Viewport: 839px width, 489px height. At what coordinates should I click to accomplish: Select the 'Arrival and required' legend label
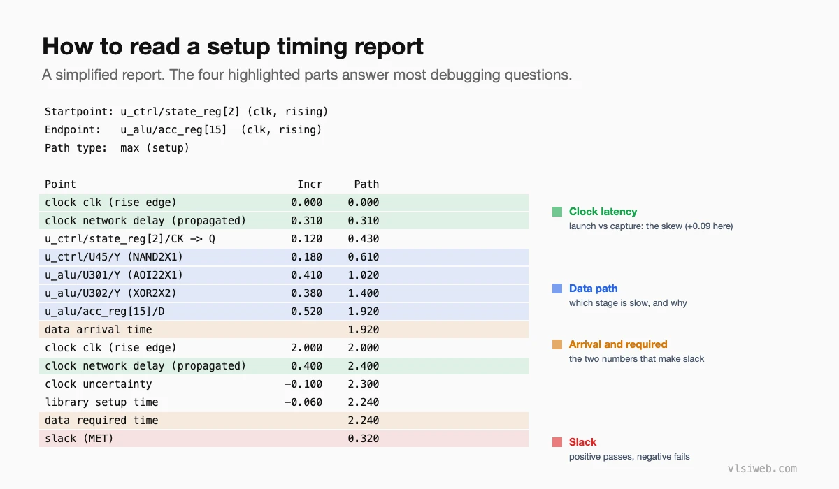pyautogui.click(x=618, y=344)
